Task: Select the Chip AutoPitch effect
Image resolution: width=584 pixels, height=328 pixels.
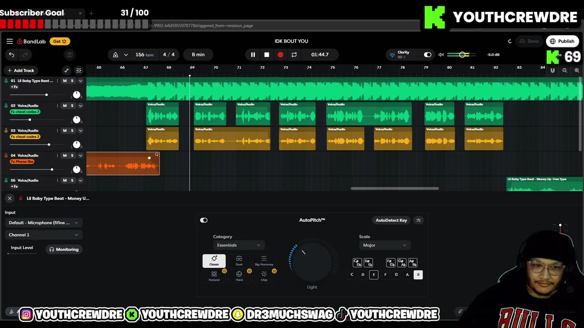Action: (x=264, y=276)
